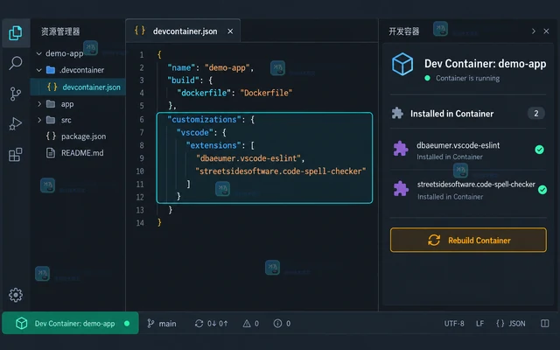Click the green check next to dbaeumer.vscode-eslint

pyautogui.click(x=539, y=150)
